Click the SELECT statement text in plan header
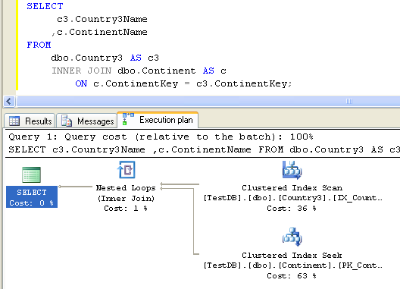This screenshot has width=400, height=289. (204, 149)
